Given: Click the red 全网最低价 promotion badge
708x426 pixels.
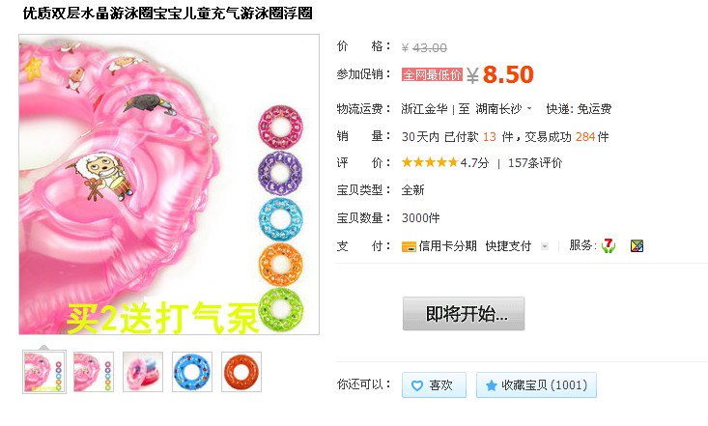Looking at the screenshot, I should (432, 74).
